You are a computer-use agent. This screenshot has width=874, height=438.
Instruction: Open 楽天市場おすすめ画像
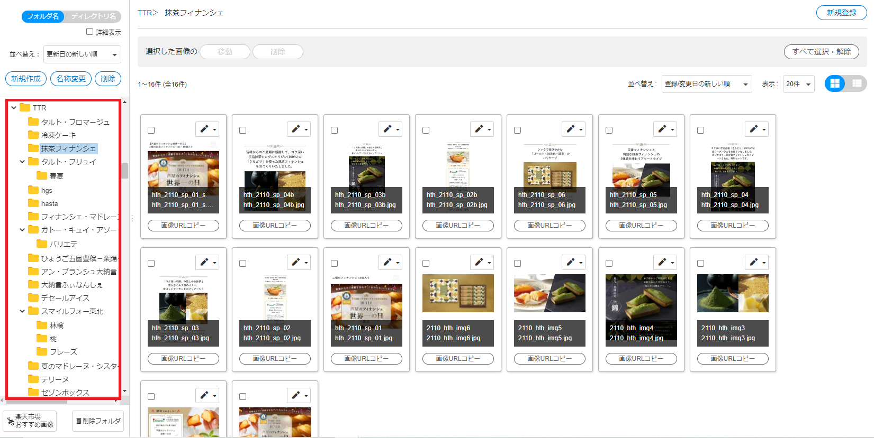point(30,421)
